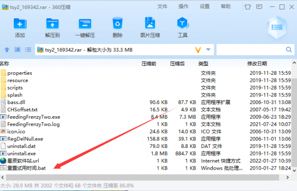297x191 pixels.
Task: Click the icon.ico file icon
Action: coord(3,131)
